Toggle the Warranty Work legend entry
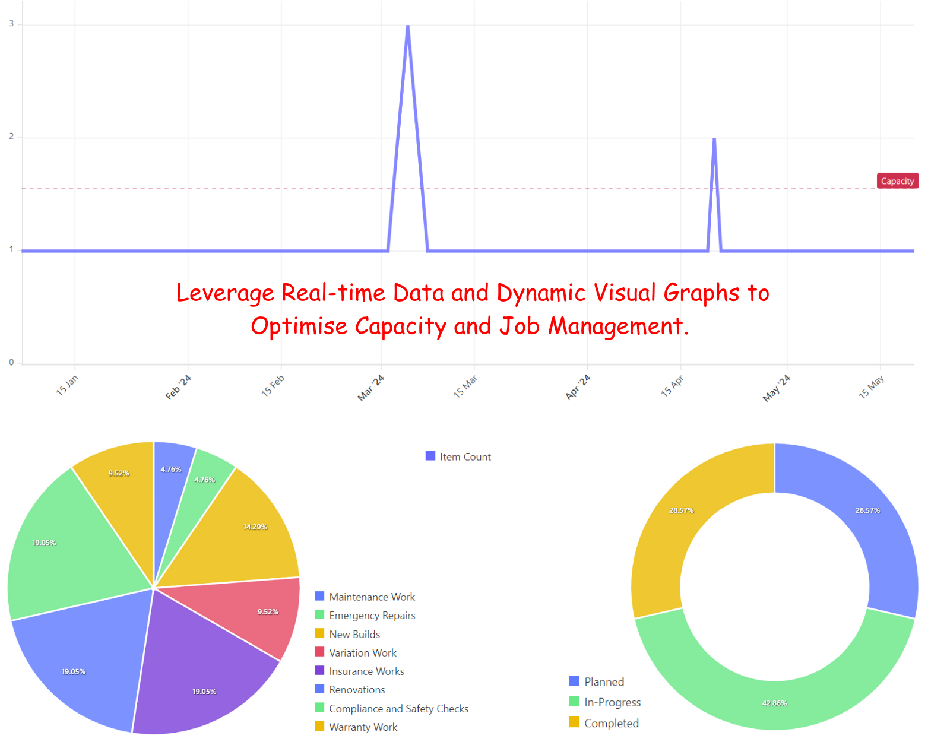This screenshot has height=742, width=928. point(363,727)
